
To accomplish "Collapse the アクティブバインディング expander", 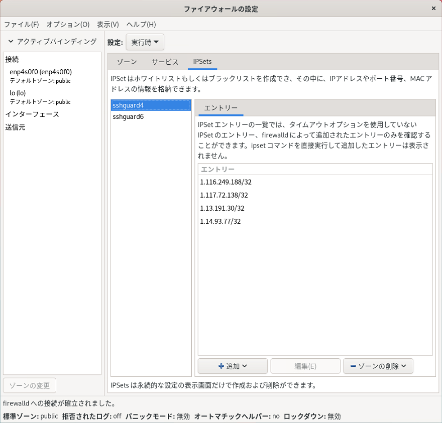I will click(11, 42).
